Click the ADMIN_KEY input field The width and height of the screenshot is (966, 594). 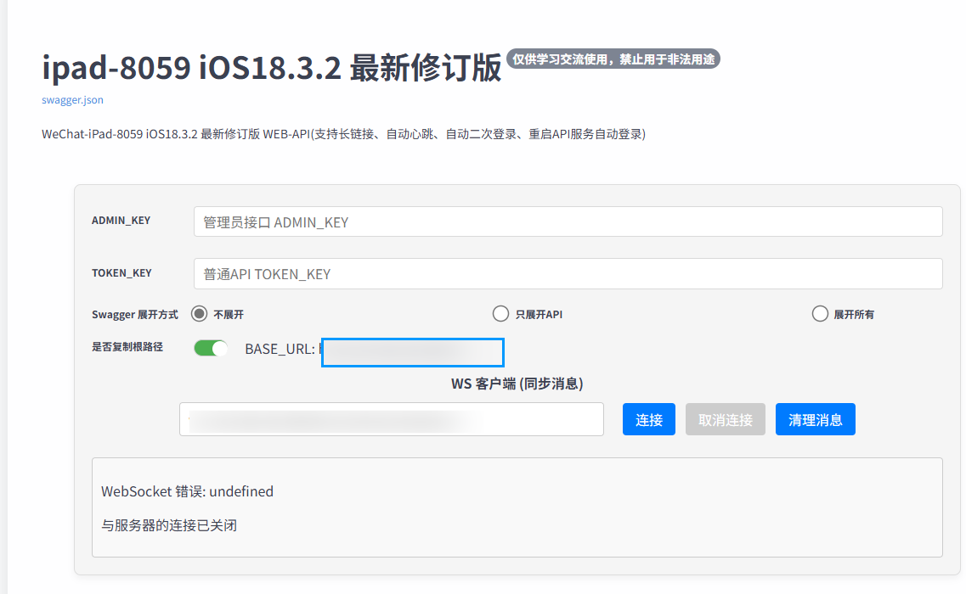point(568,221)
